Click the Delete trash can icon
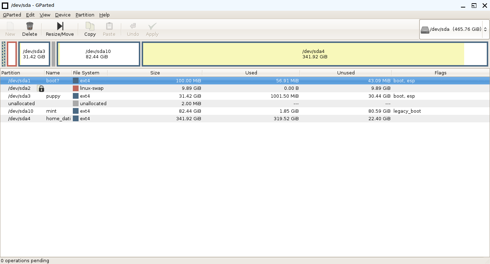The height and width of the screenshot is (264, 490). (x=30, y=26)
